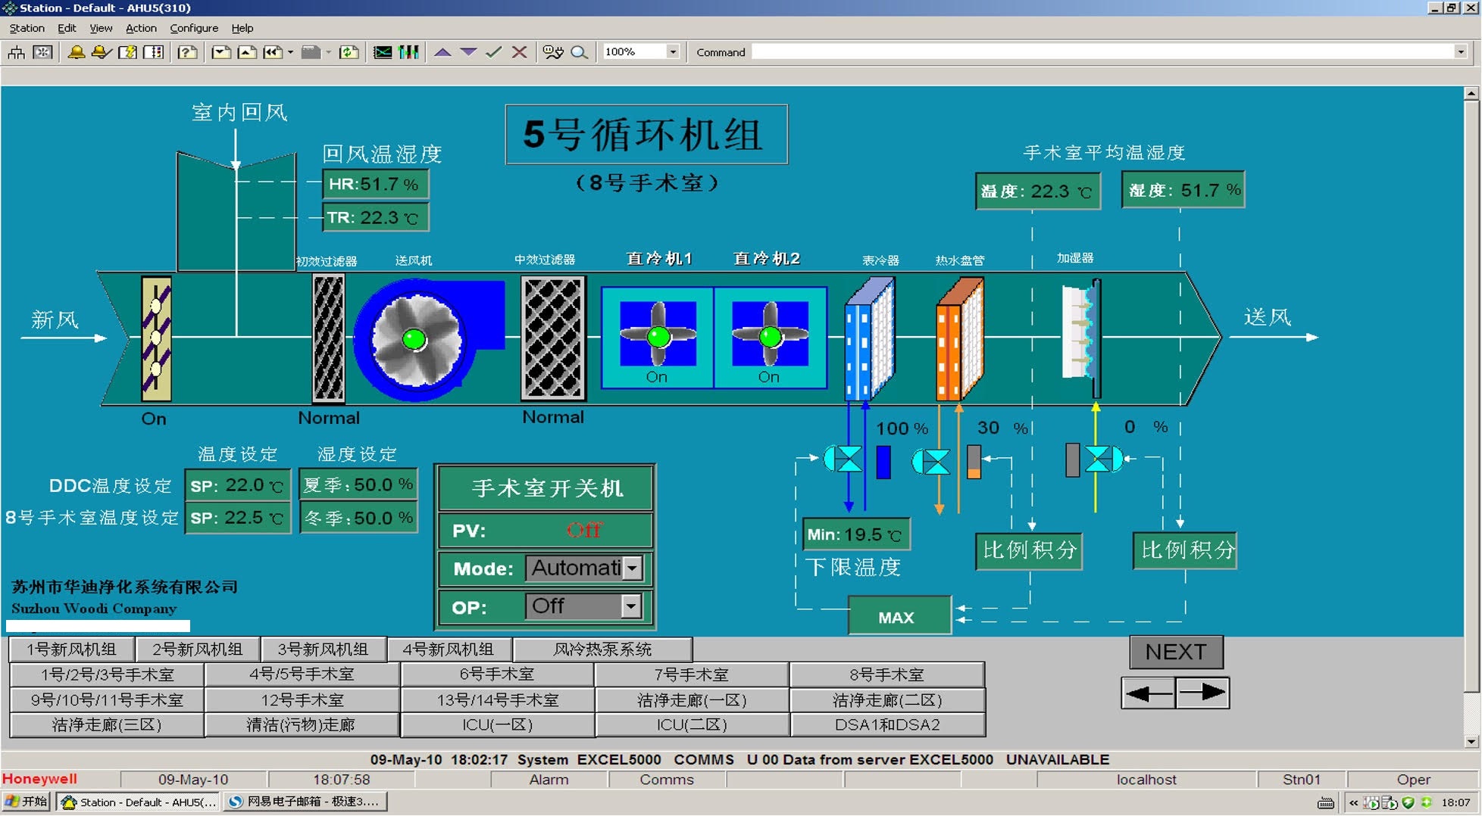Open the OP Off dropdown
Screen dimensions: 1482x816
[630, 606]
